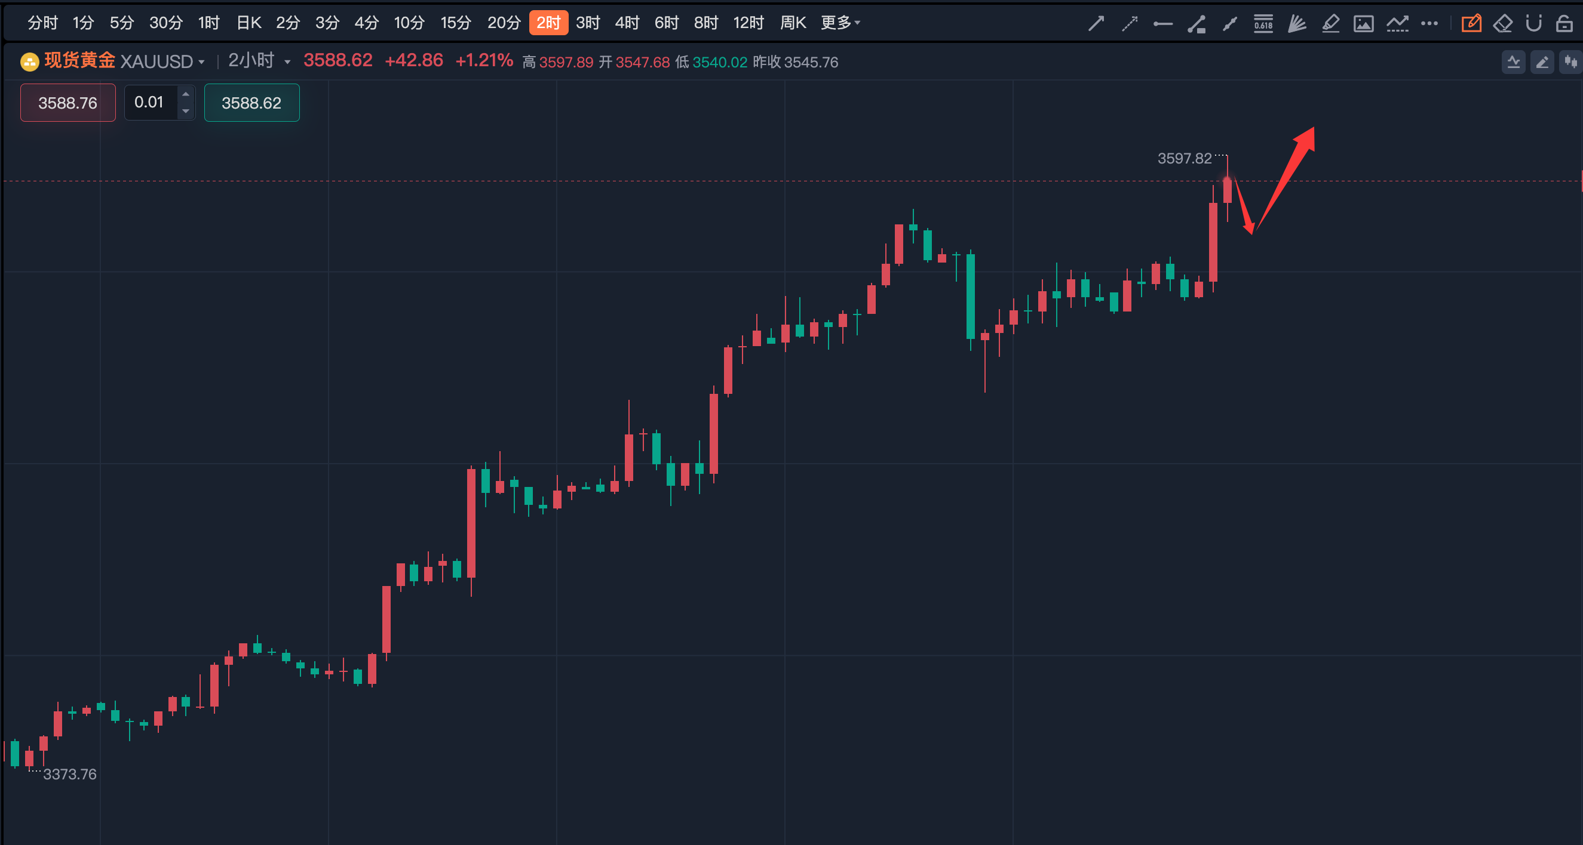Click the green buy price 3588.62 button
Screen dimensions: 1583x845
tap(251, 103)
